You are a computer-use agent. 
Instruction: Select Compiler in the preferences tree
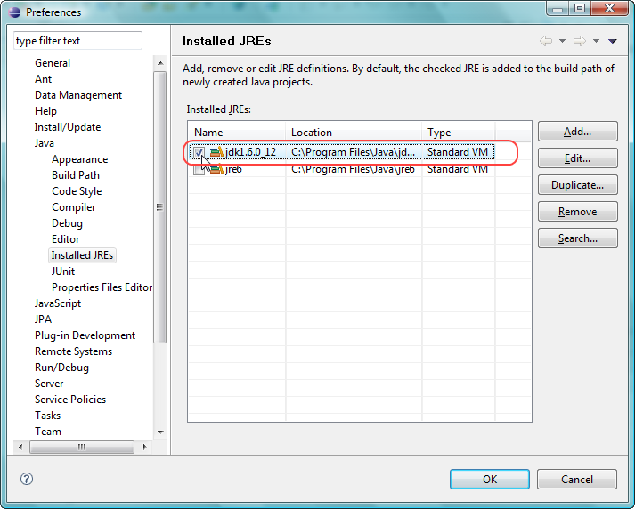(73, 207)
